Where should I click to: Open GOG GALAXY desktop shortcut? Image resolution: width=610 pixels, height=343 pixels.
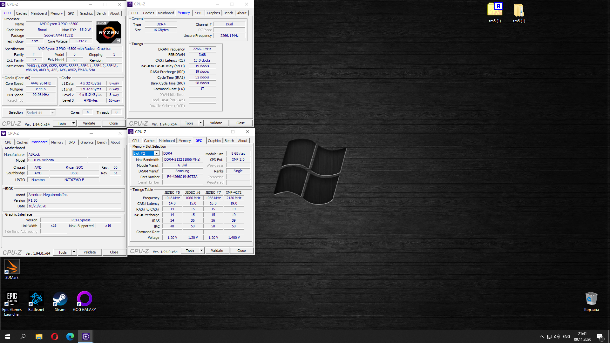(x=85, y=301)
